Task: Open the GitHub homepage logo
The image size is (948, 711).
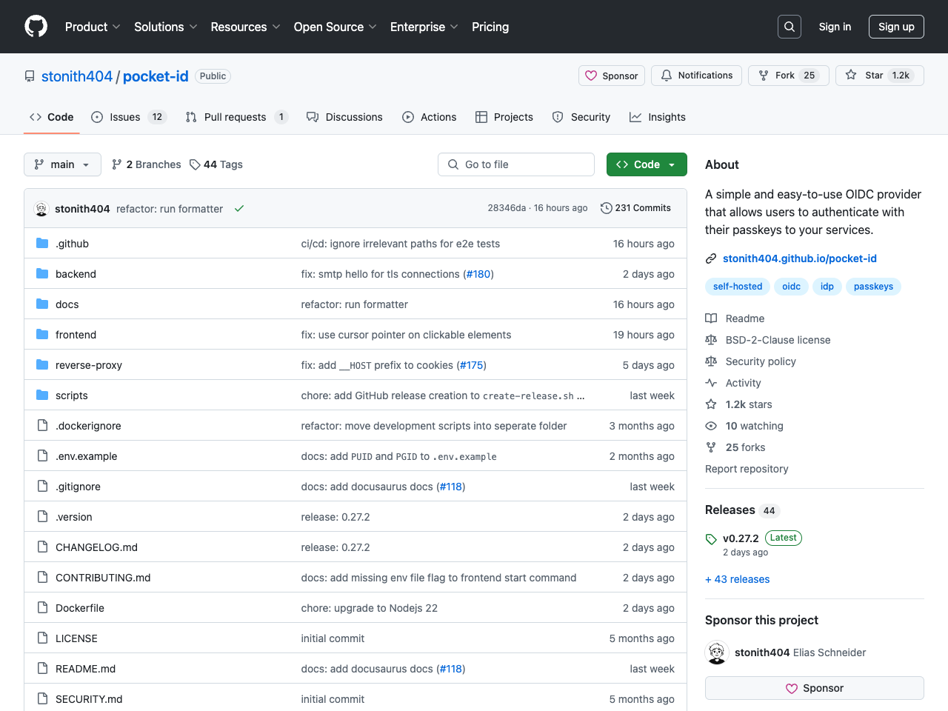Action: (x=36, y=27)
